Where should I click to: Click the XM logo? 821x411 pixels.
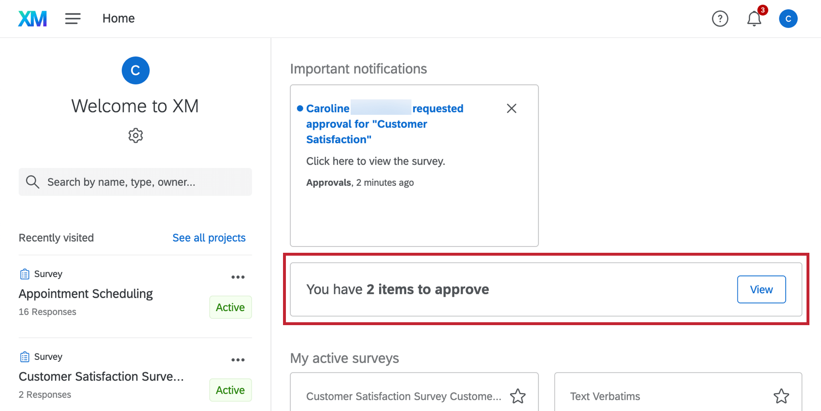32,19
